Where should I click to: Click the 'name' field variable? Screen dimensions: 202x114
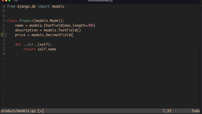tap(19, 25)
